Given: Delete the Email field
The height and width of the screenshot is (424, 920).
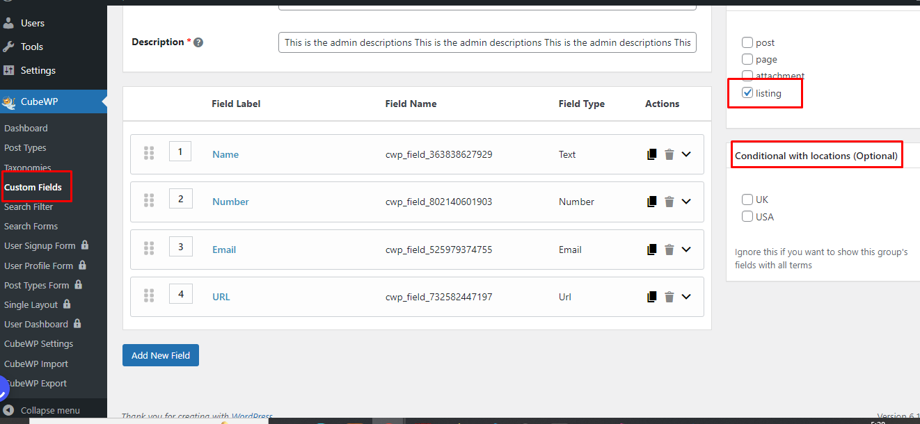Looking at the screenshot, I should [669, 250].
